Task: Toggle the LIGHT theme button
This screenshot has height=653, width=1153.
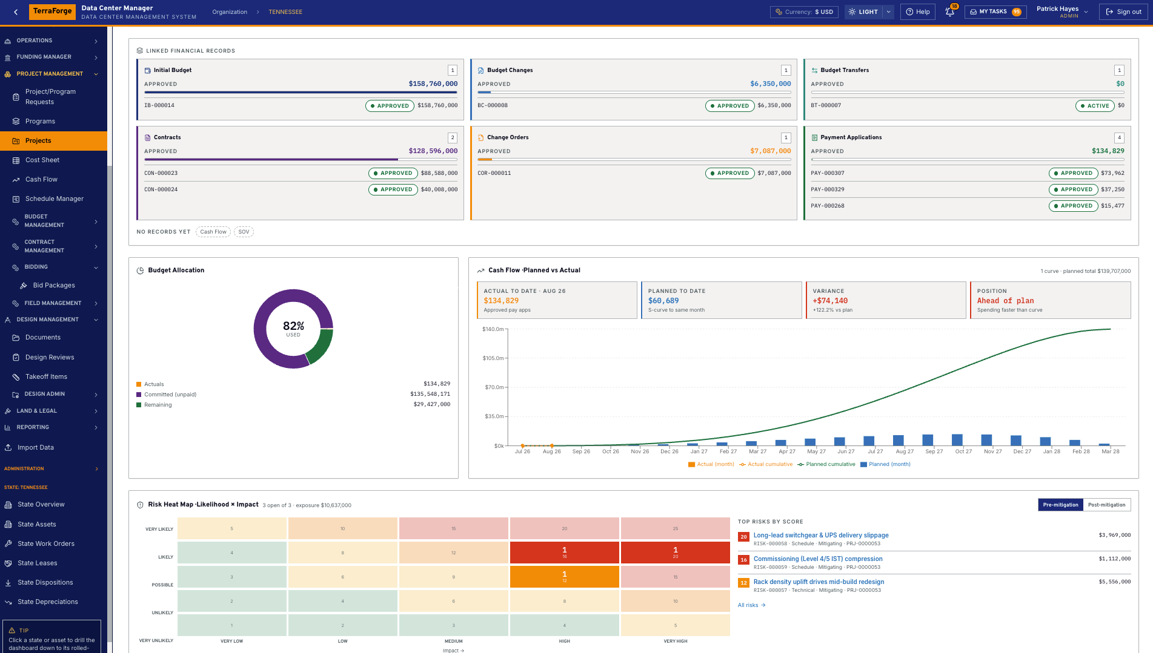Action: (x=863, y=11)
